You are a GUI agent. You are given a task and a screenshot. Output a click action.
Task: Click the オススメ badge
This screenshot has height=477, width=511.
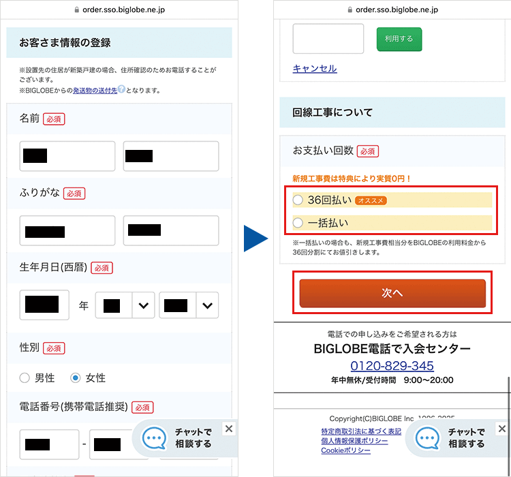(371, 200)
